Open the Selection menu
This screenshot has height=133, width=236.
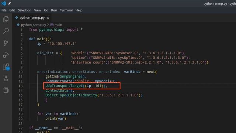point(24,10)
